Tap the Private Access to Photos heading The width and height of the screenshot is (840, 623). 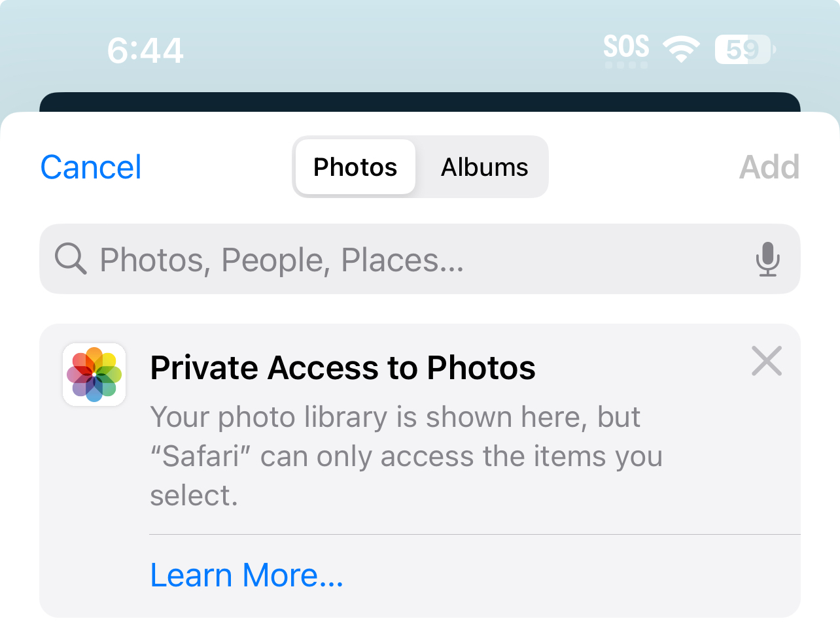tap(343, 367)
